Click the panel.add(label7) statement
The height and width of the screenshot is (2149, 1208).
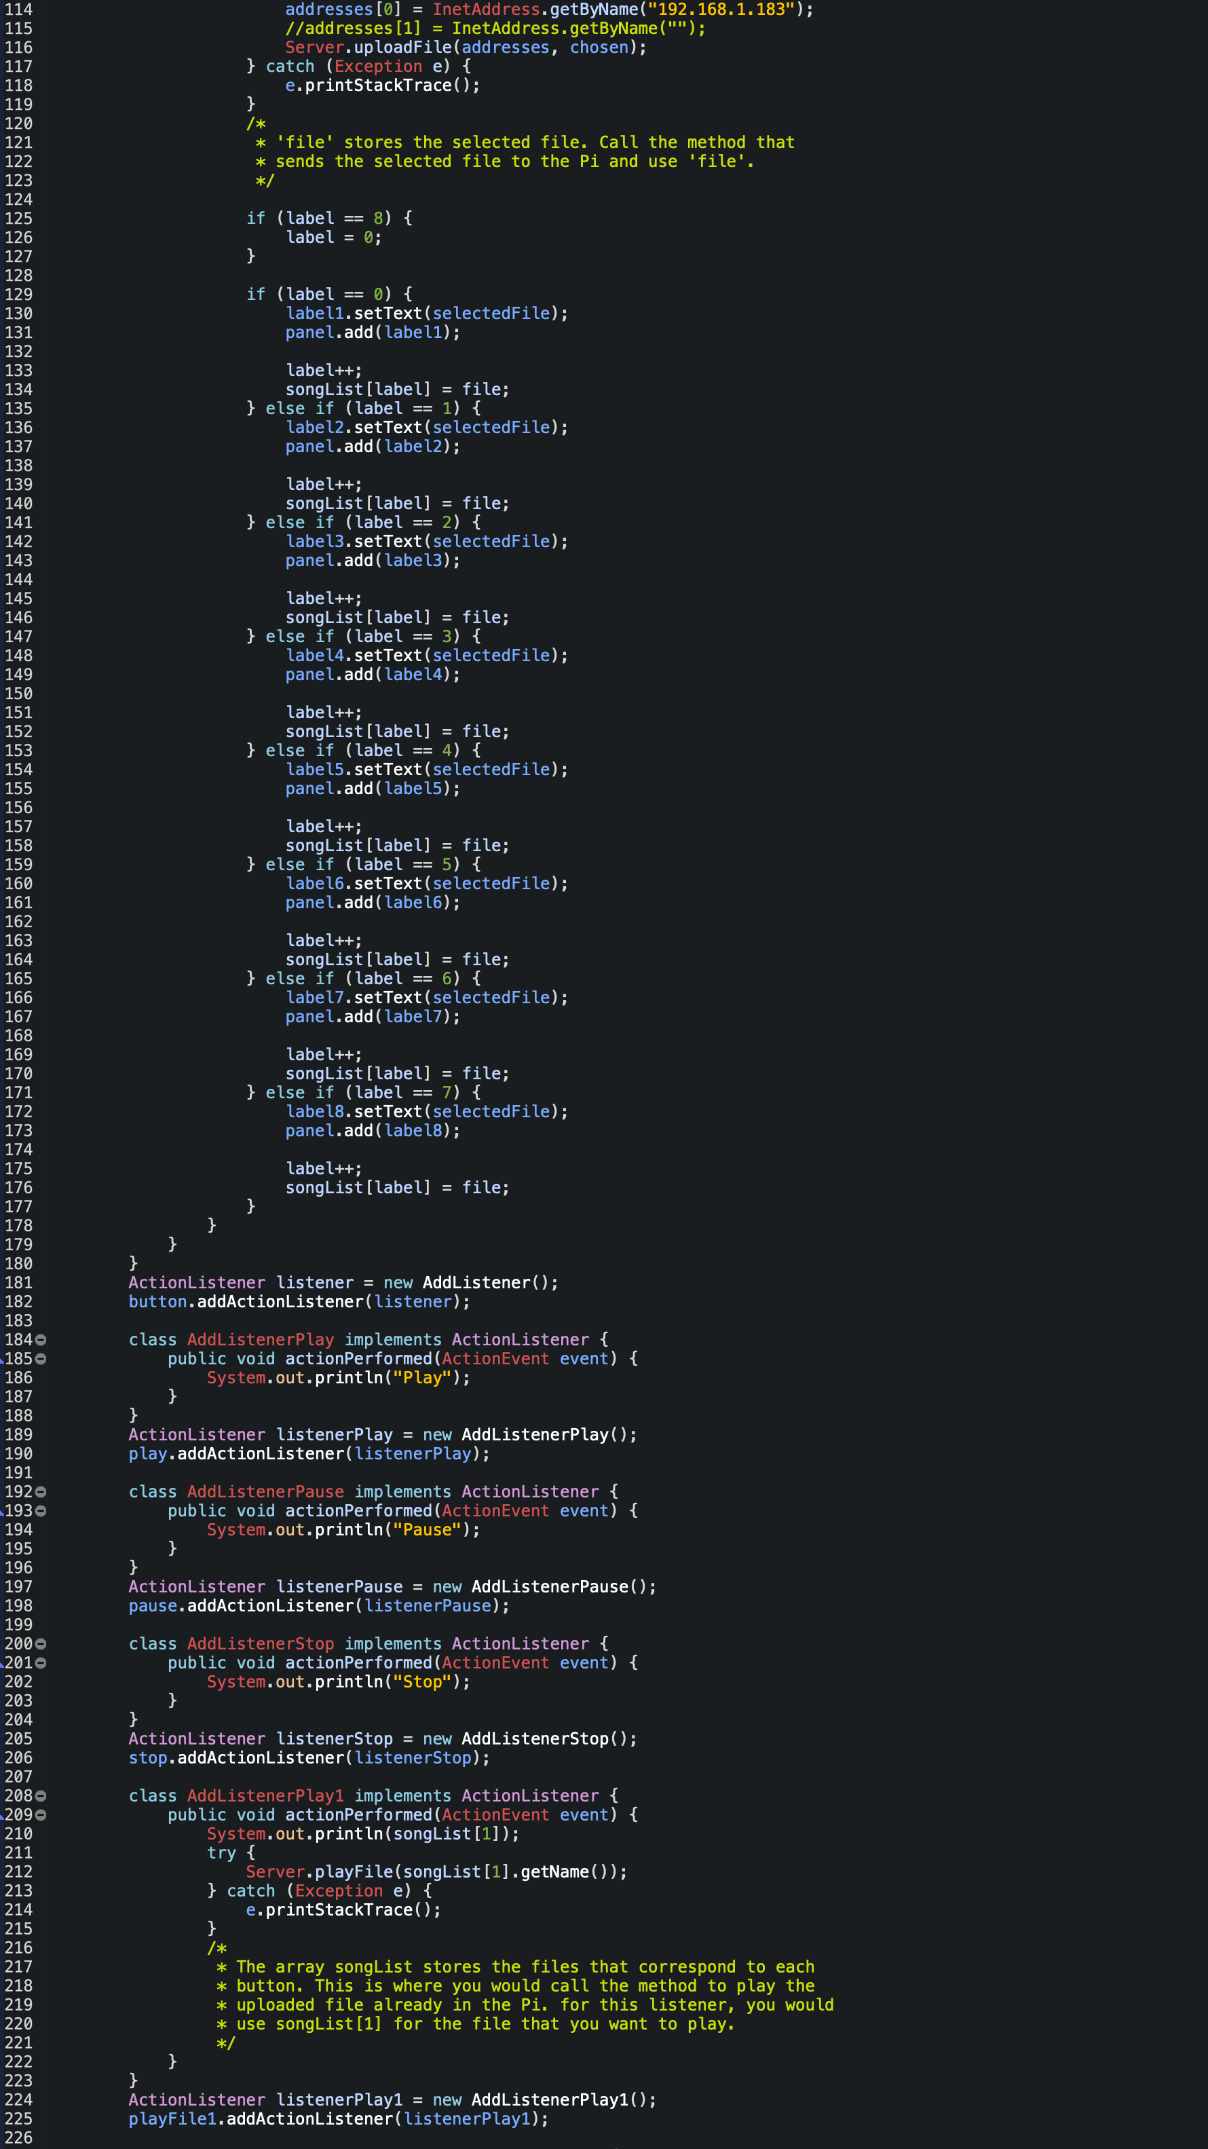coord(373,1017)
